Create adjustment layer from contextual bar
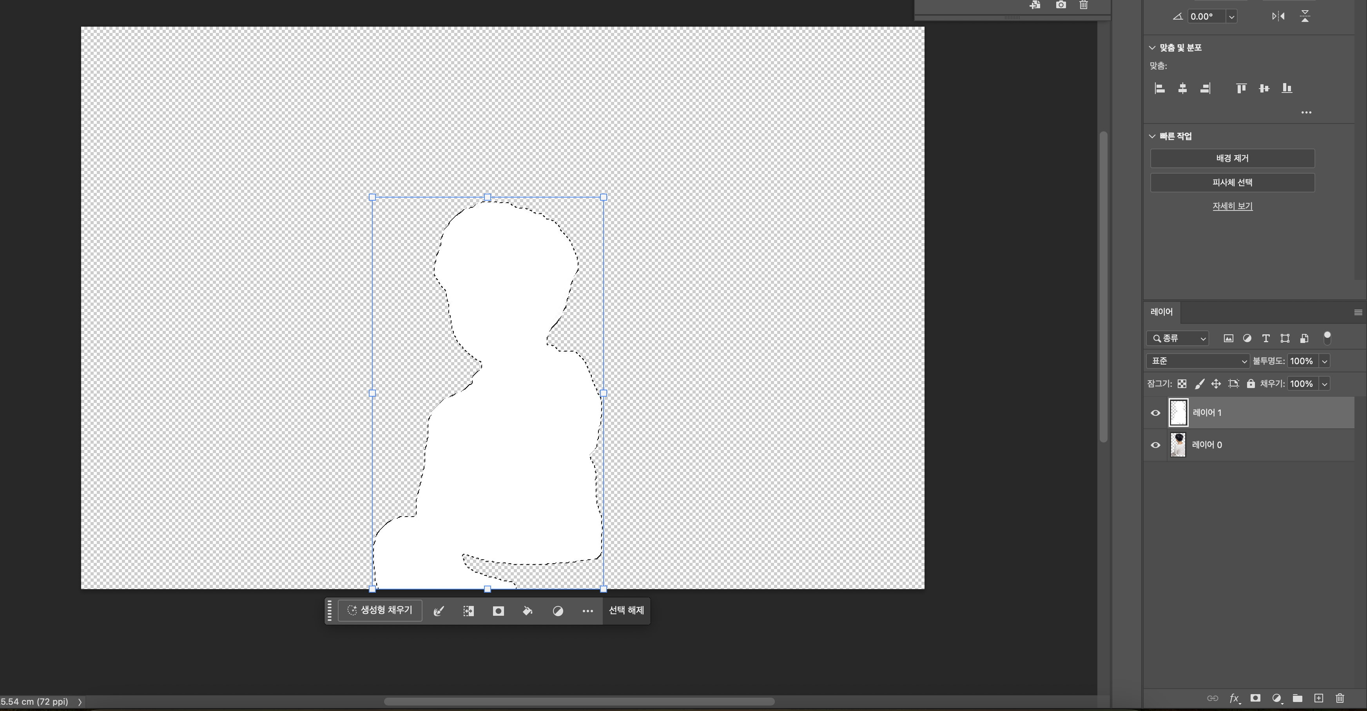The height and width of the screenshot is (711, 1367). coord(558,611)
